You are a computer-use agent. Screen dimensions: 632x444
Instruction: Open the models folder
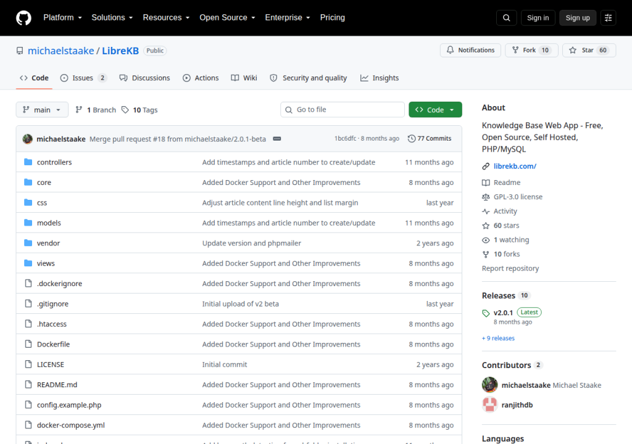click(x=49, y=223)
